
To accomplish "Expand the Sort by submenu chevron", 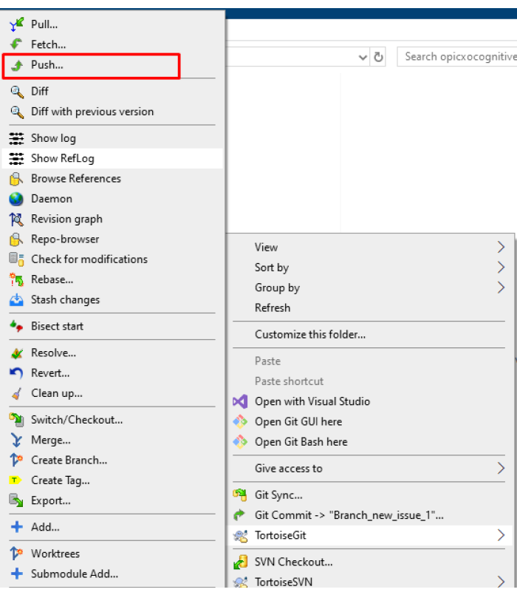I will [501, 268].
